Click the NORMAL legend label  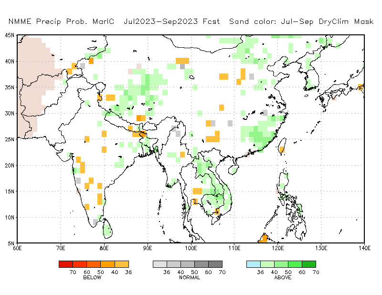pos(189,277)
